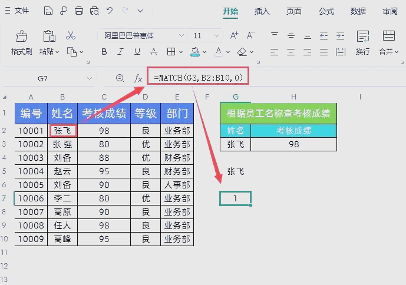Click cell containing 10009
This screenshot has height=285, width=406.
(x=31, y=239)
